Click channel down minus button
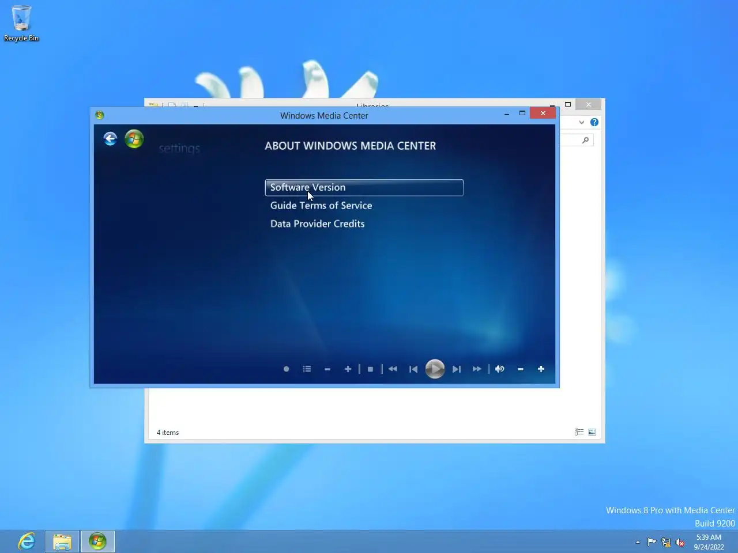This screenshot has height=553, width=738. [x=327, y=369]
